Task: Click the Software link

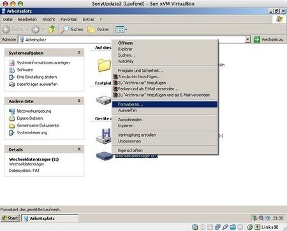Action: pos(25,70)
